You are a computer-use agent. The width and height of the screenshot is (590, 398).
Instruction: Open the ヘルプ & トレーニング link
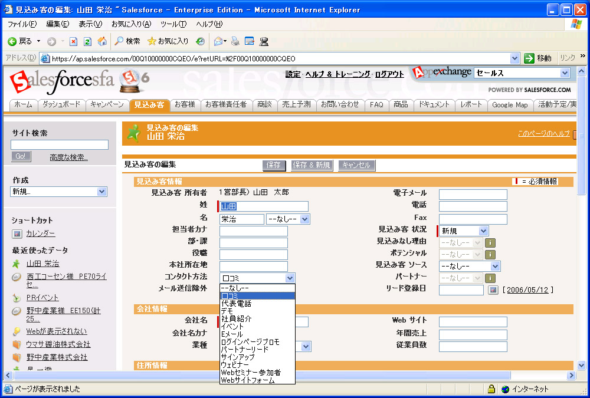coord(338,74)
